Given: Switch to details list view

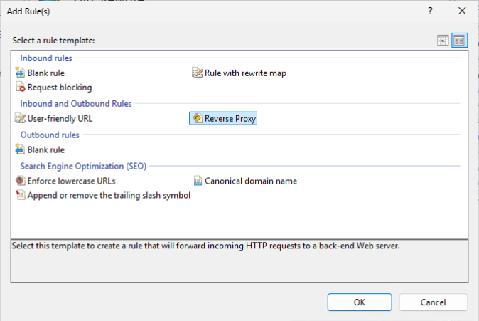Looking at the screenshot, I should (443, 40).
